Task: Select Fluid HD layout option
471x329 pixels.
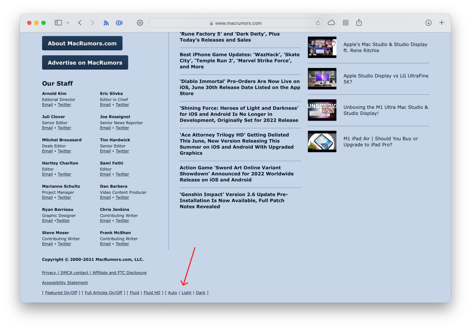Action: [x=152, y=293]
